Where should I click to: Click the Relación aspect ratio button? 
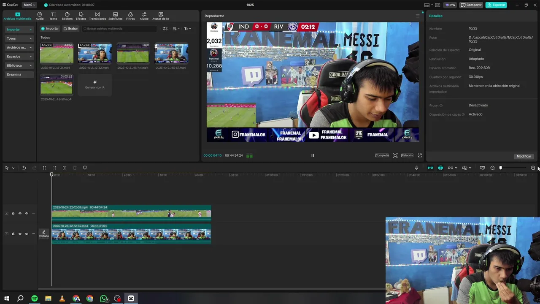point(407,155)
